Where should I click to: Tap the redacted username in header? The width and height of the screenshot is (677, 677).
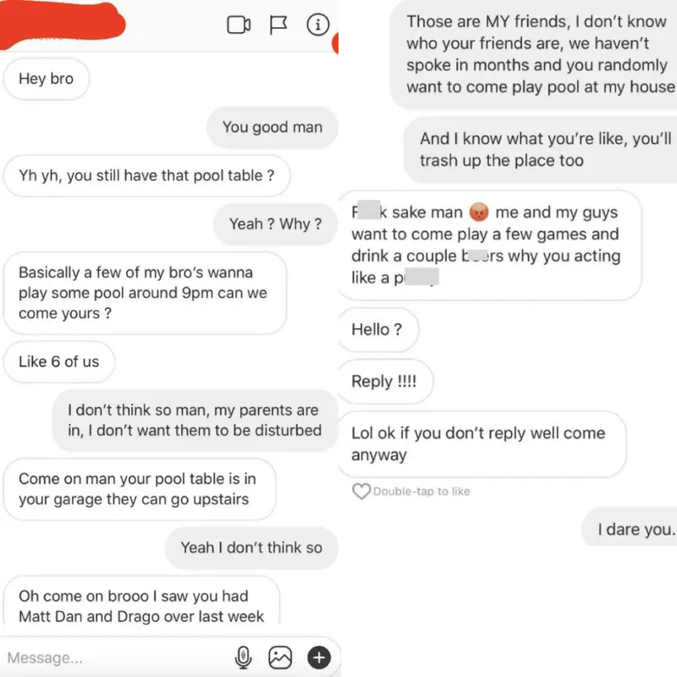[63, 25]
